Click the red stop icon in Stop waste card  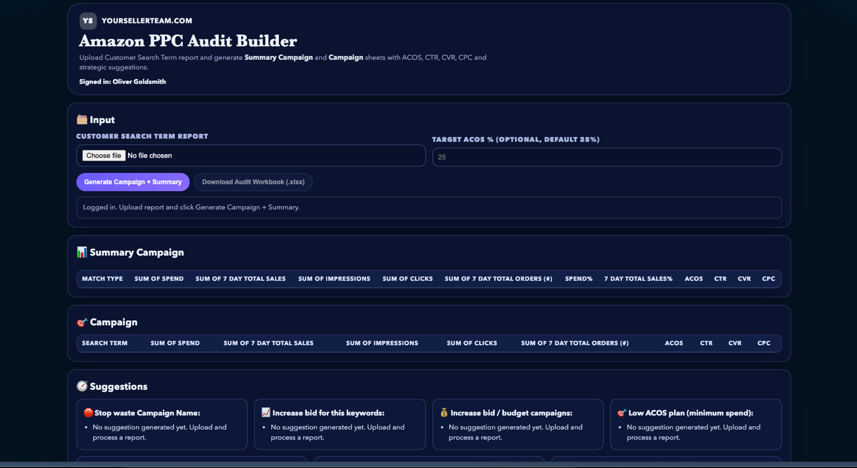88,412
